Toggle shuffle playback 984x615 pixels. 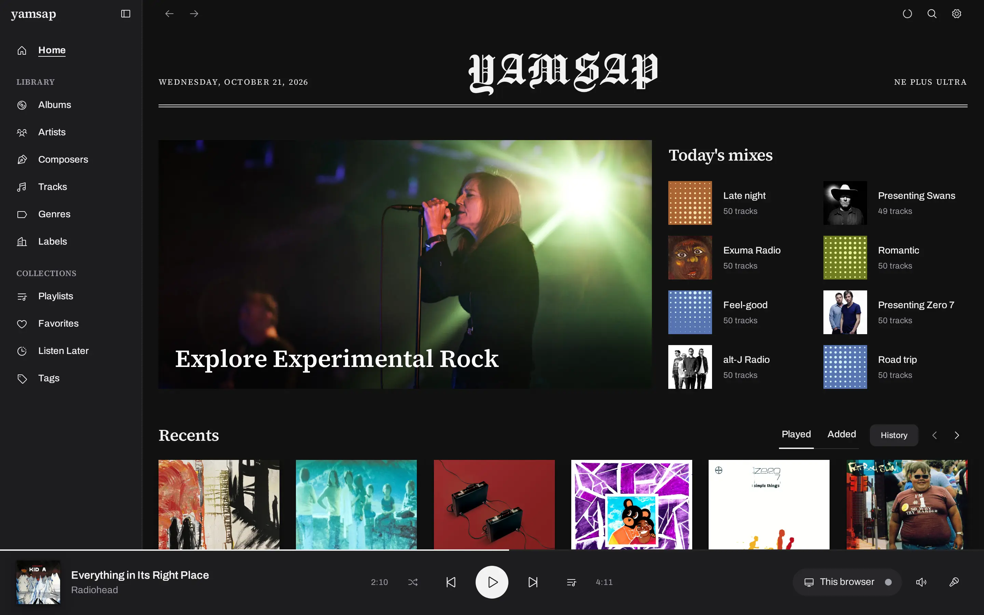[x=413, y=582]
